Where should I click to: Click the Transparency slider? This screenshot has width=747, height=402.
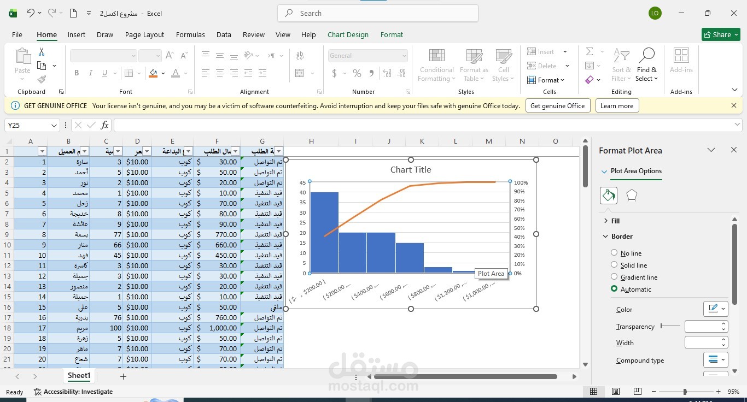point(670,326)
